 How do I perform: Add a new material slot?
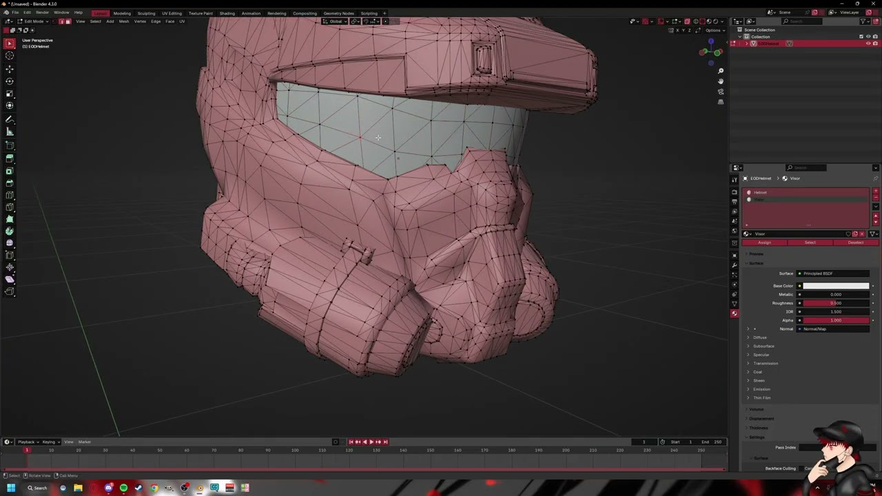tap(876, 192)
